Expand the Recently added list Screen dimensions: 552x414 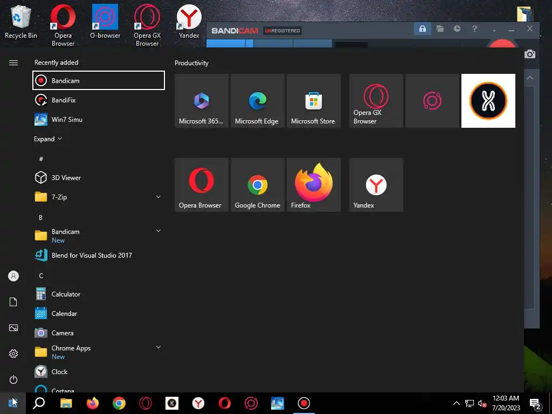(x=48, y=139)
